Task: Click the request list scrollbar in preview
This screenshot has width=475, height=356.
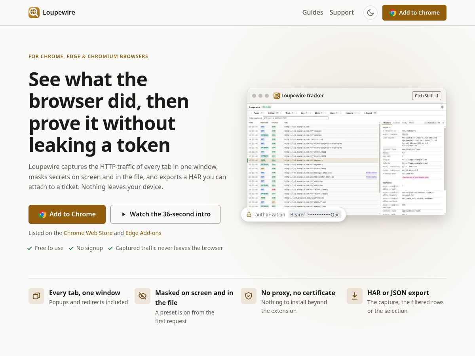Action: (x=380, y=158)
